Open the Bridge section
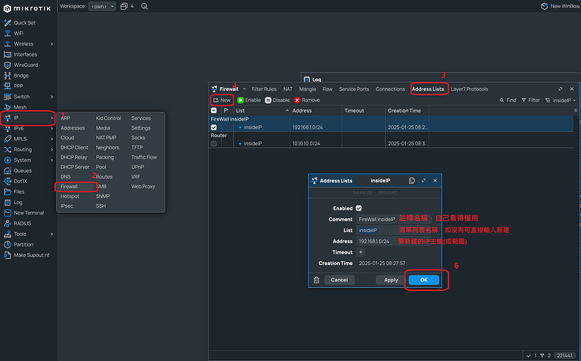This screenshot has width=581, height=361. click(x=16, y=75)
